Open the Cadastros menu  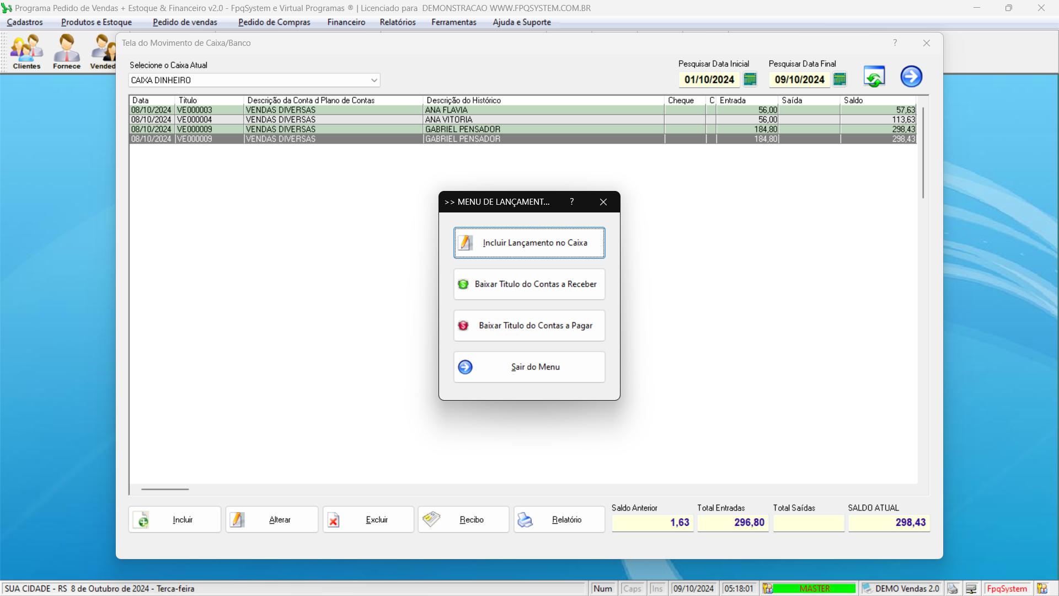[x=25, y=22]
